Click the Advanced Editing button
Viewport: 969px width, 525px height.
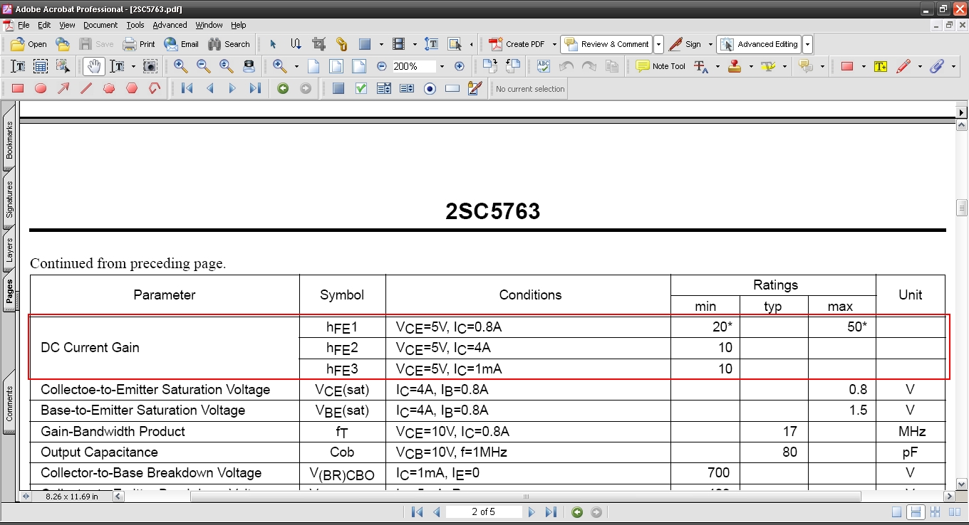[760, 44]
